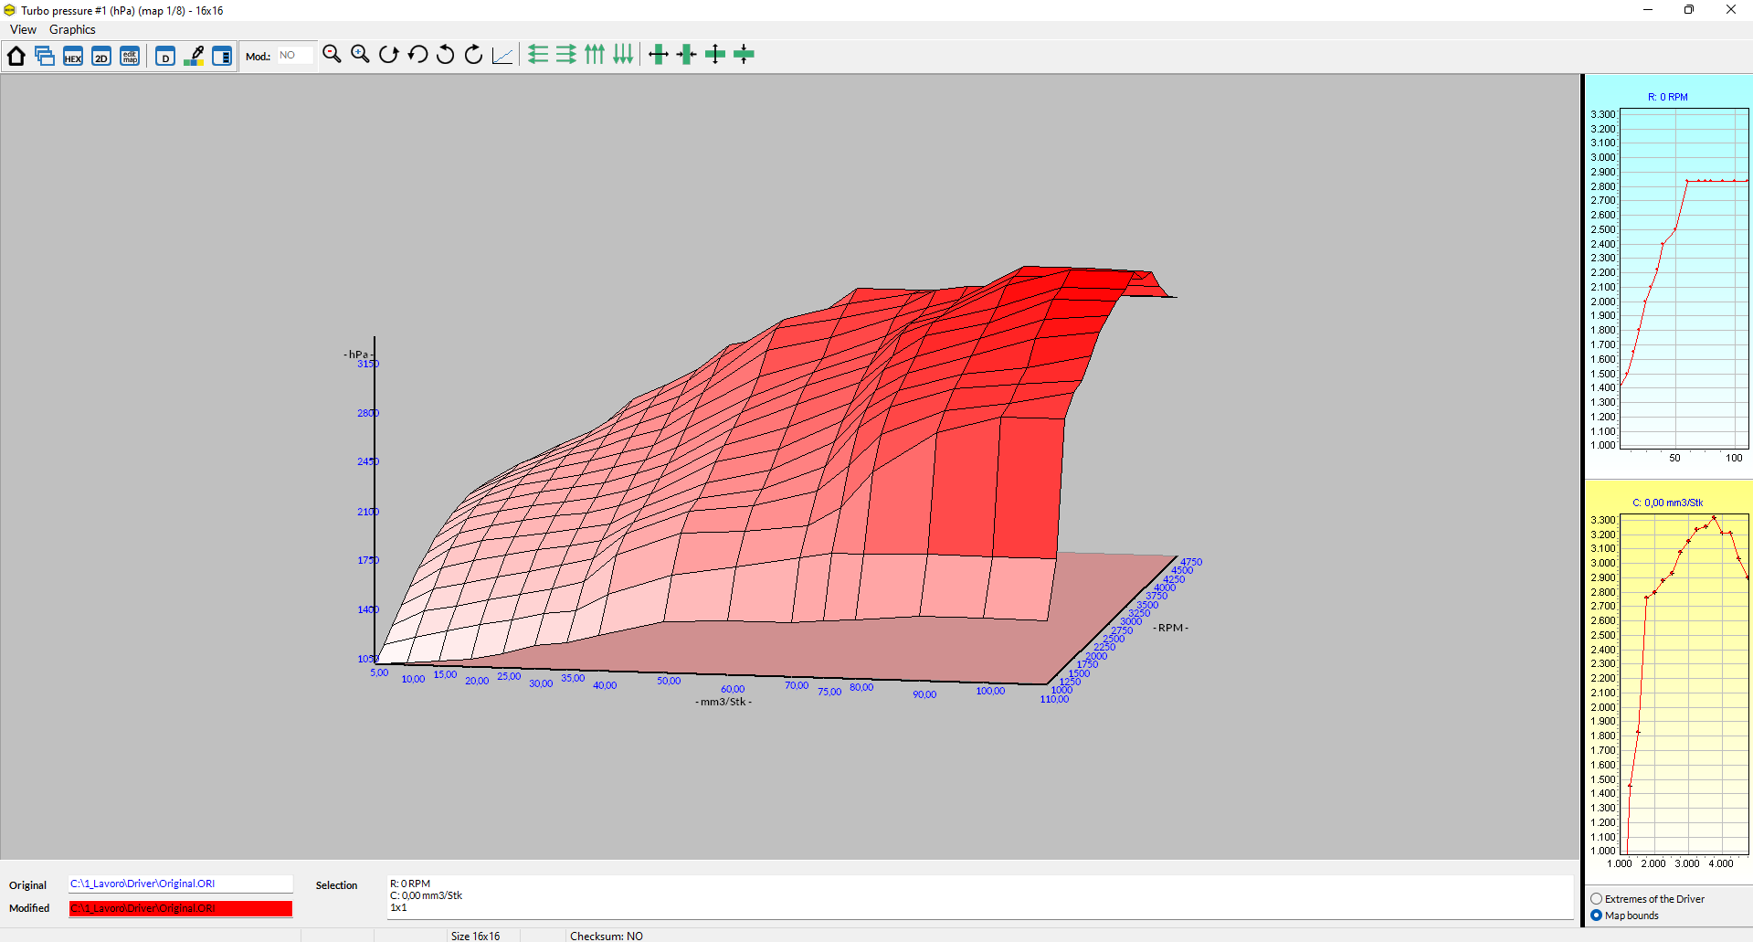Open the View menu
The height and width of the screenshot is (942, 1753).
(23, 30)
